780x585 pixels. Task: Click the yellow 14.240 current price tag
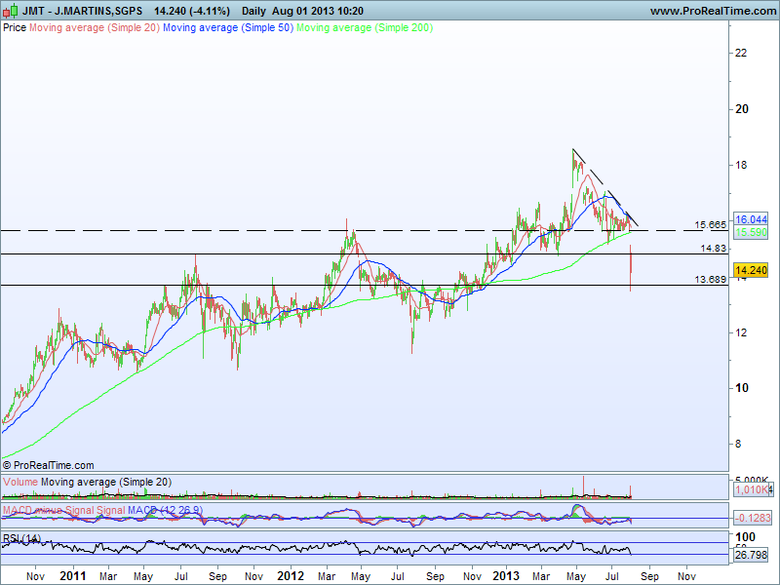point(751,270)
